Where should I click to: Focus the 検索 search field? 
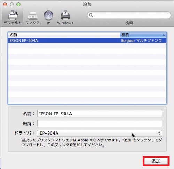(x=129, y=15)
